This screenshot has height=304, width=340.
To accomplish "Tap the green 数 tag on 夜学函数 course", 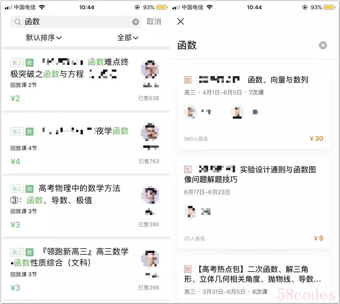I will click(x=30, y=132).
